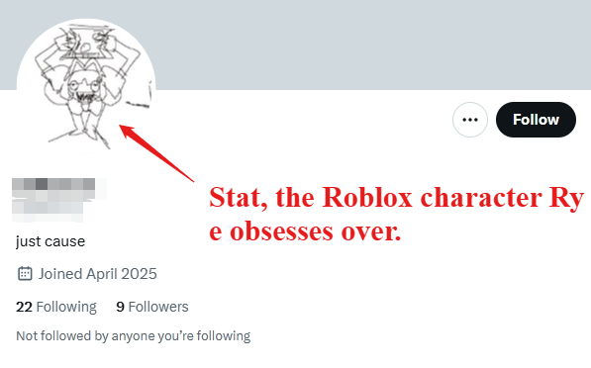The width and height of the screenshot is (591, 368).
Task: Click the Joined April 2025 text
Action: pyautogui.click(x=98, y=274)
